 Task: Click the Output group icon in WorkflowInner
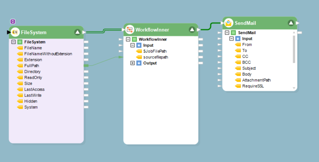coord(139,63)
